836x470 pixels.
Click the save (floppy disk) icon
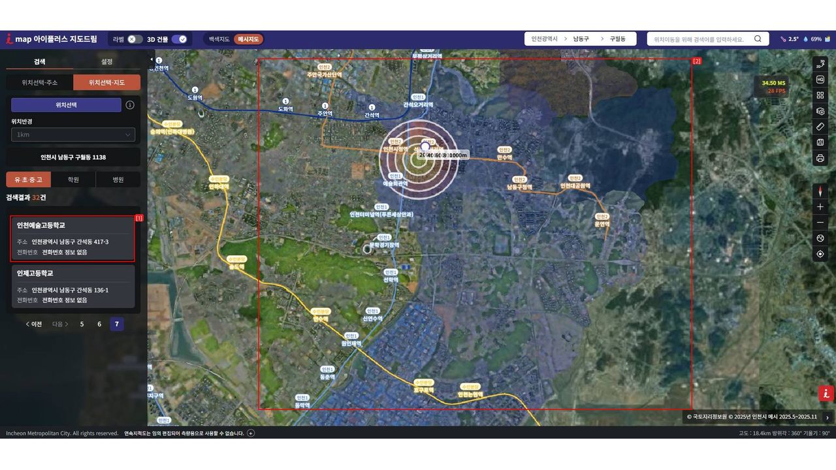click(x=820, y=142)
